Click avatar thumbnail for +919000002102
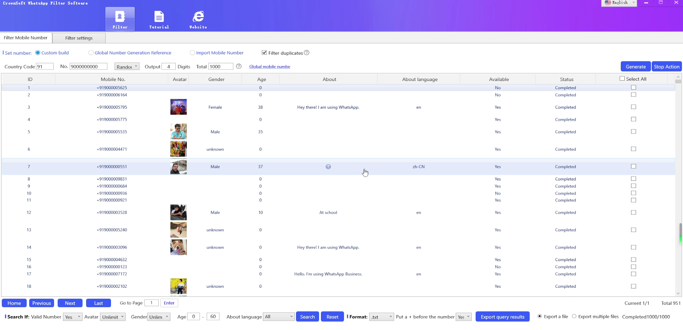683x330 pixels. coord(179,286)
